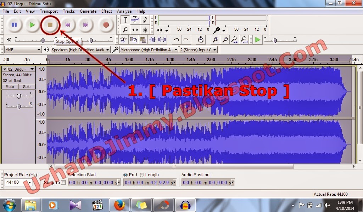Screen dimensions: 363x212
Task: Pause playback with the Pause button
Action: click(14, 25)
